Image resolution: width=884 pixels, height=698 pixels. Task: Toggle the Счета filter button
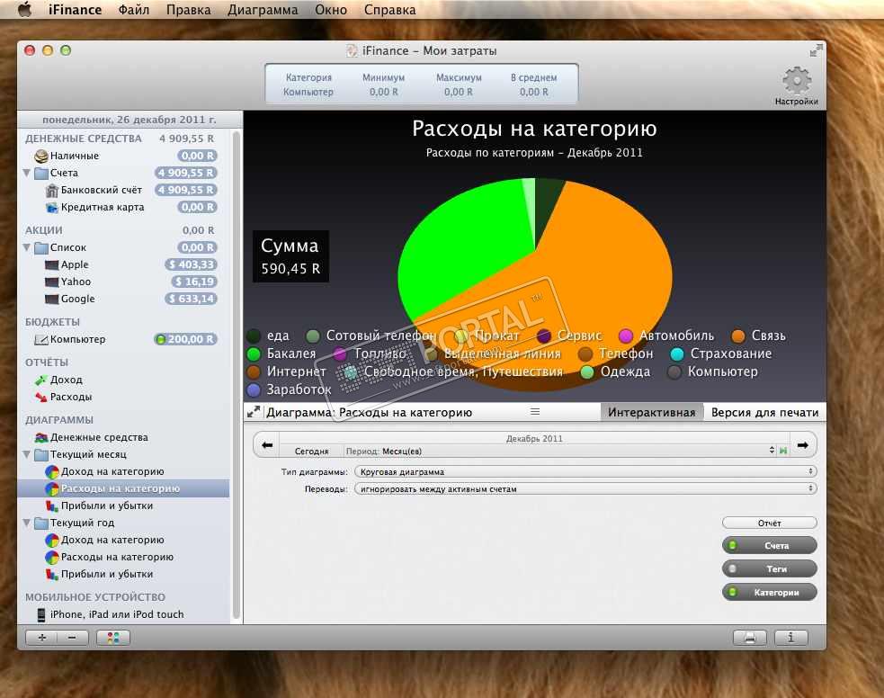click(x=770, y=546)
